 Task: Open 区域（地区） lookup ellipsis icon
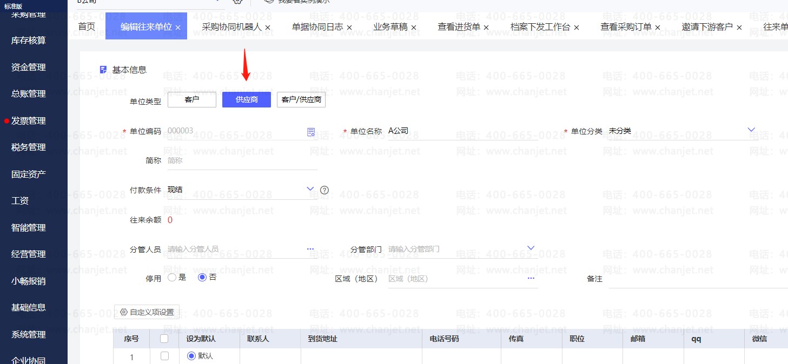[x=531, y=278]
